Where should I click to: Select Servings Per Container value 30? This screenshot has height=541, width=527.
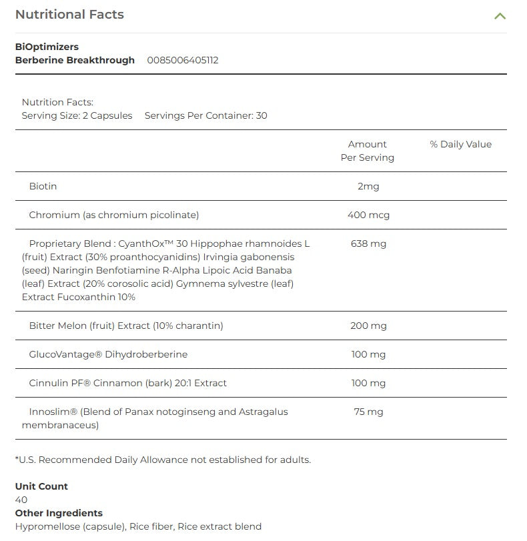(x=205, y=115)
